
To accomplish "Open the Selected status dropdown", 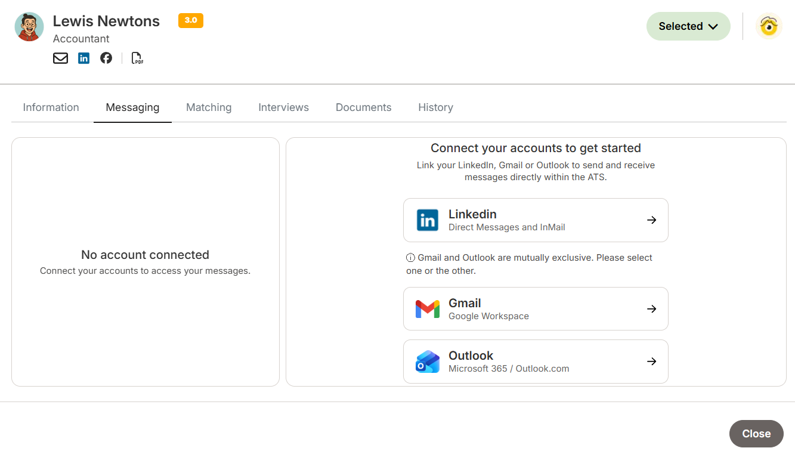I will pos(688,26).
